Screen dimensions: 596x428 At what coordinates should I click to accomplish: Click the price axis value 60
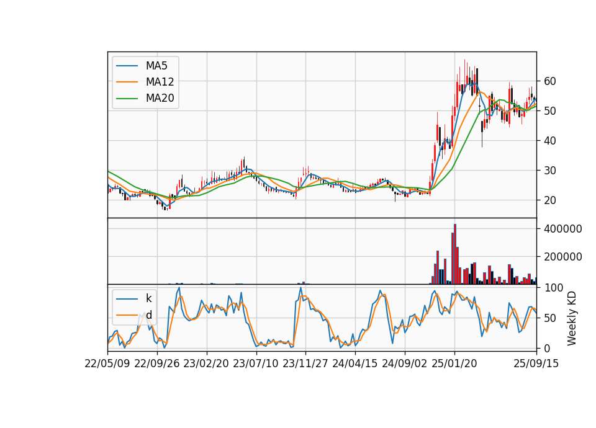coord(550,81)
